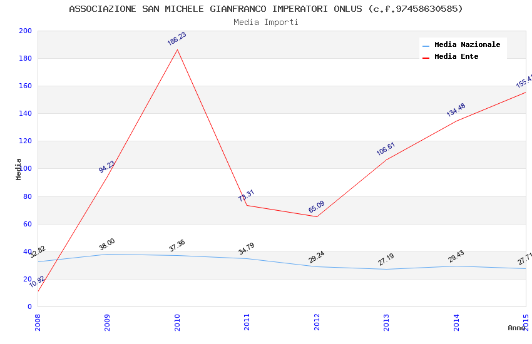Select the 73.31 data label

pyautogui.click(x=247, y=196)
